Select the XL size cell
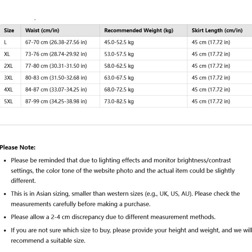This screenshot has height=252, width=252. point(7,54)
